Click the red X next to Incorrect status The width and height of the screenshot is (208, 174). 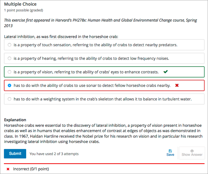[8, 169]
